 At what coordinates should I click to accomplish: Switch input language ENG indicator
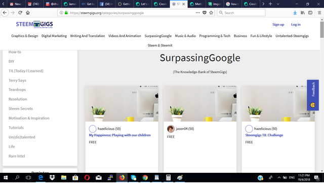292,177
